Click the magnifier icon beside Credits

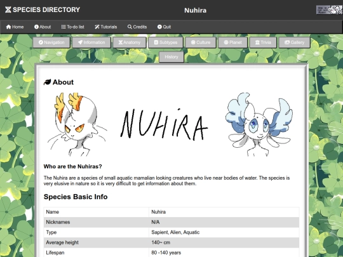tap(130, 27)
